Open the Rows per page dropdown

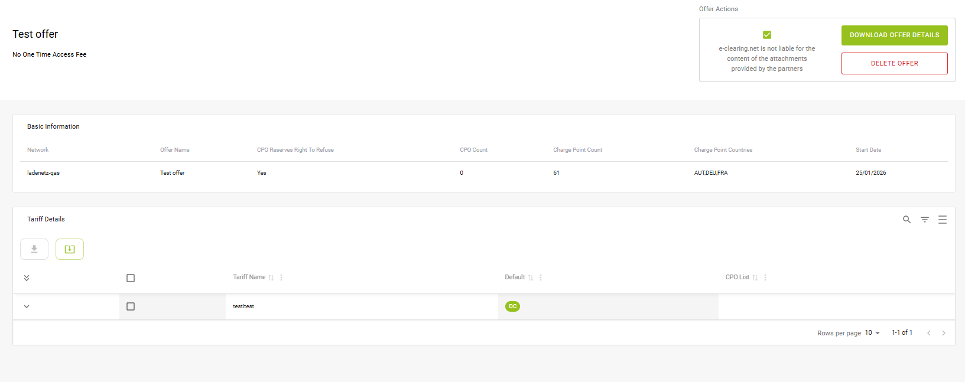(872, 333)
